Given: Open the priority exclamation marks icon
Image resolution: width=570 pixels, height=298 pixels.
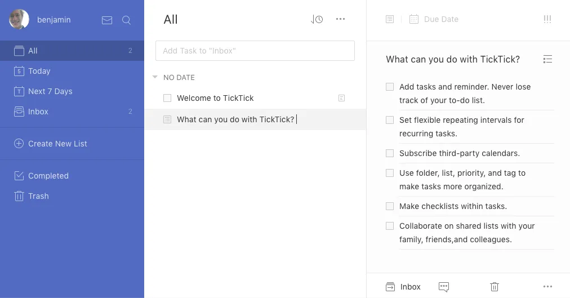Looking at the screenshot, I should pyautogui.click(x=547, y=19).
